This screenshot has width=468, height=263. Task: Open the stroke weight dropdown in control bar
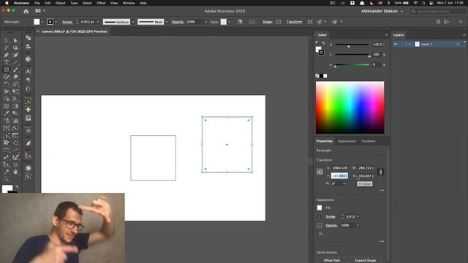(98, 22)
